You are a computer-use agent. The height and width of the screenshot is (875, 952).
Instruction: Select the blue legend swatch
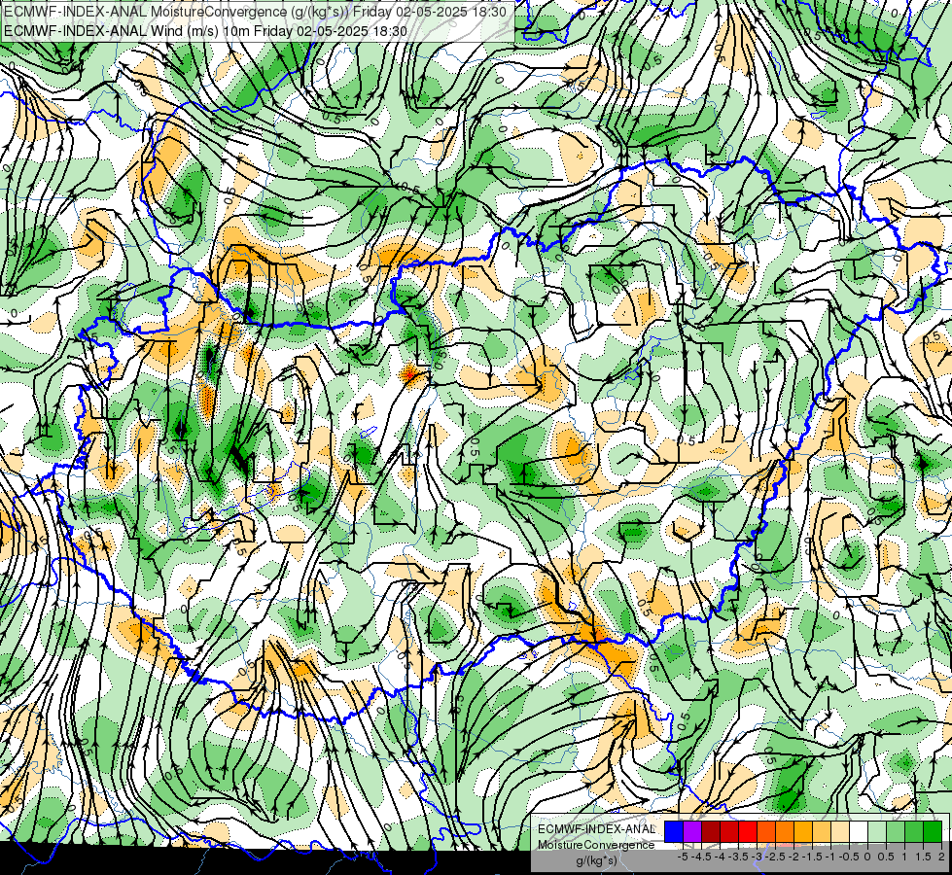[x=674, y=831]
